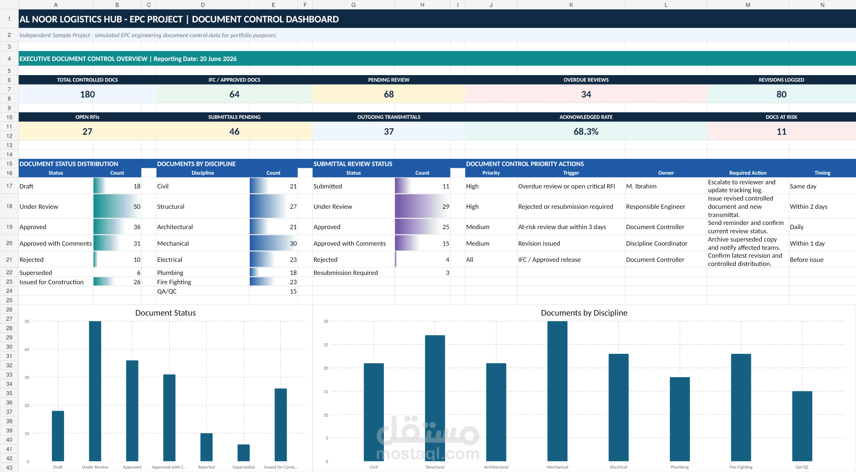Click the Priority column header
The image size is (856, 472).
pos(491,173)
